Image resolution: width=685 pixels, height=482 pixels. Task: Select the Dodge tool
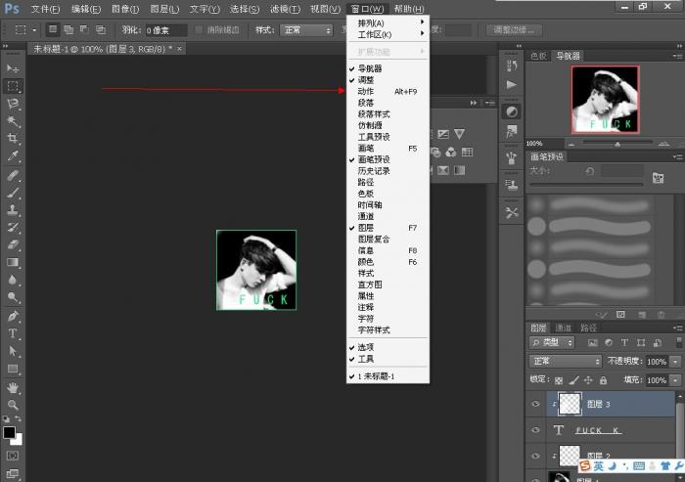13,297
